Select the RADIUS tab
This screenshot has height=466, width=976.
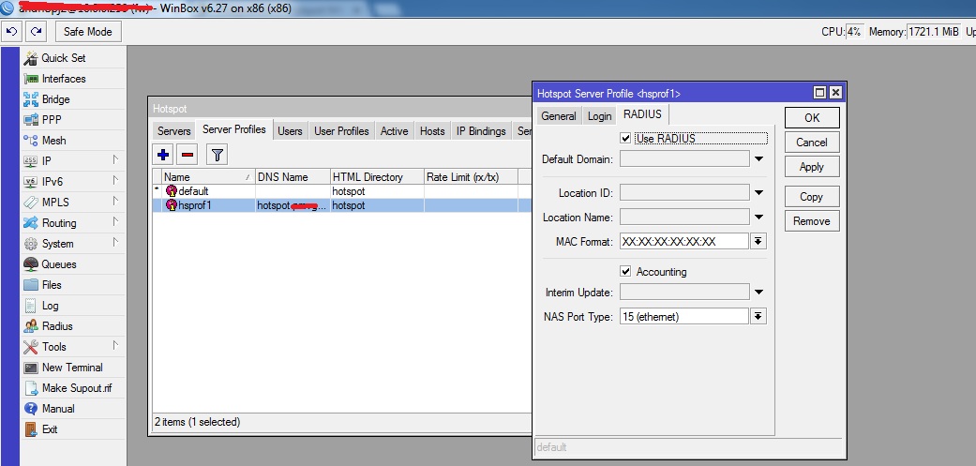point(642,114)
